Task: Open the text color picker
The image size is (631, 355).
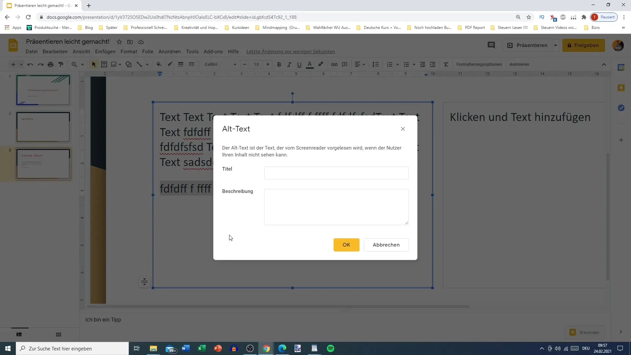Action: pos(310,64)
